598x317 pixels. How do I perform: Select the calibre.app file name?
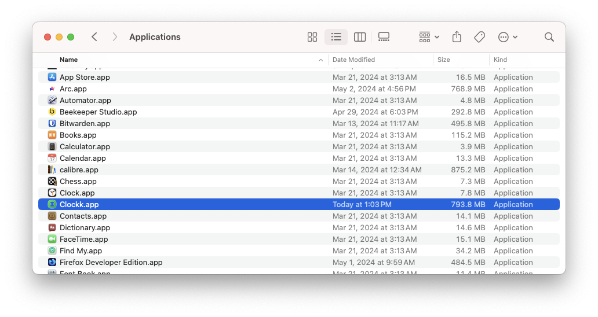click(79, 169)
